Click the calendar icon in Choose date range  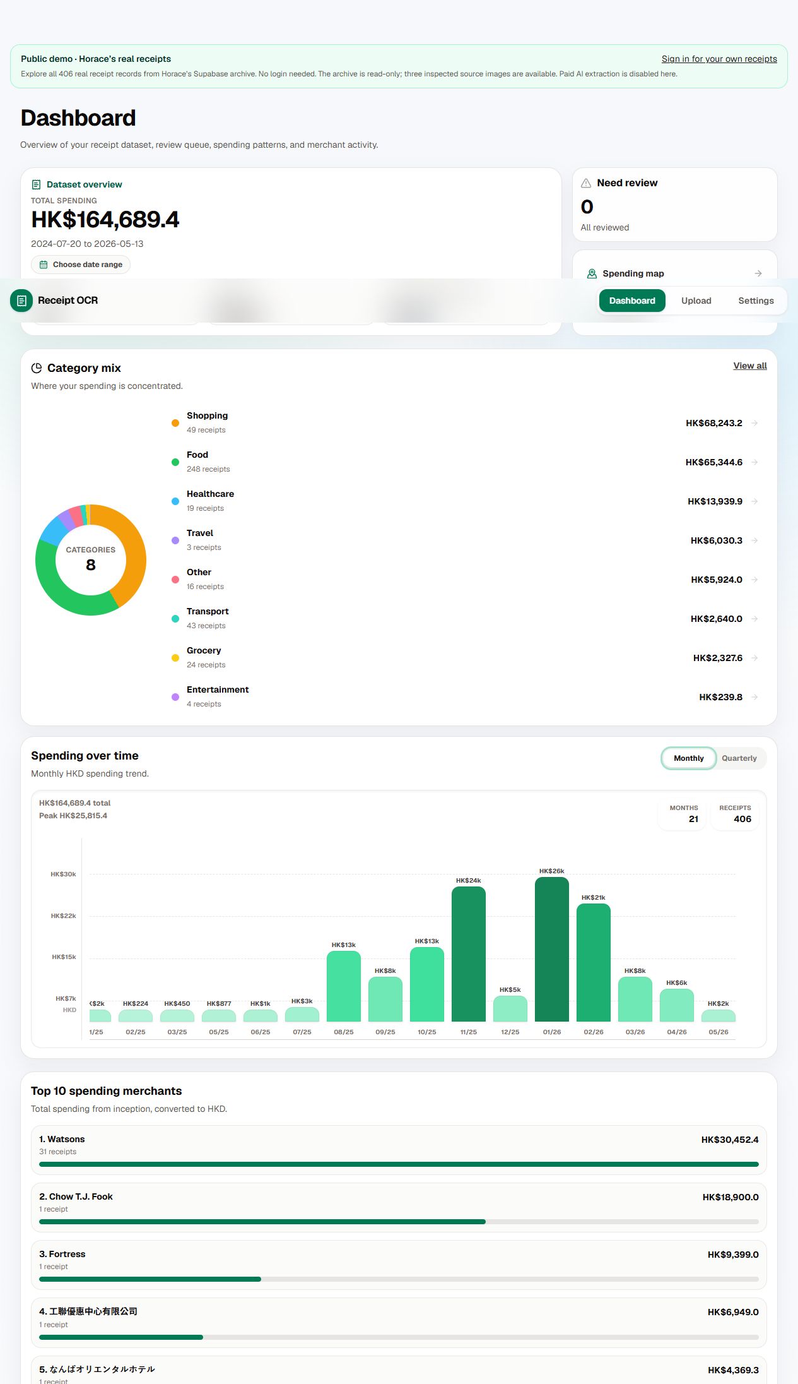pos(44,265)
